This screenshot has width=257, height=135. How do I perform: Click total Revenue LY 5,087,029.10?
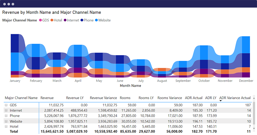pos(77,131)
